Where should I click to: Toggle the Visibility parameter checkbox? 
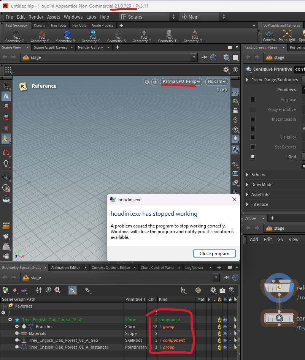click(253, 137)
